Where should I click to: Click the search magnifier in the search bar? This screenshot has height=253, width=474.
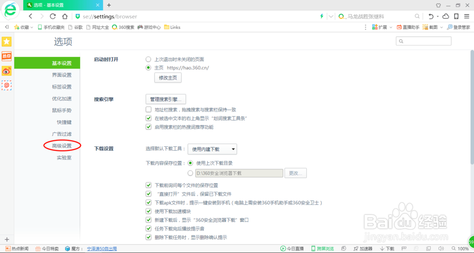tap(417, 16)
